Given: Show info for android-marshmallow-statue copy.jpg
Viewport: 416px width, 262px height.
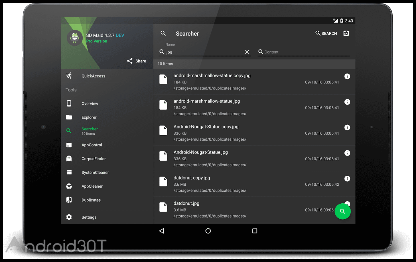Looking at the screenshot, I should tap(347, 76).
